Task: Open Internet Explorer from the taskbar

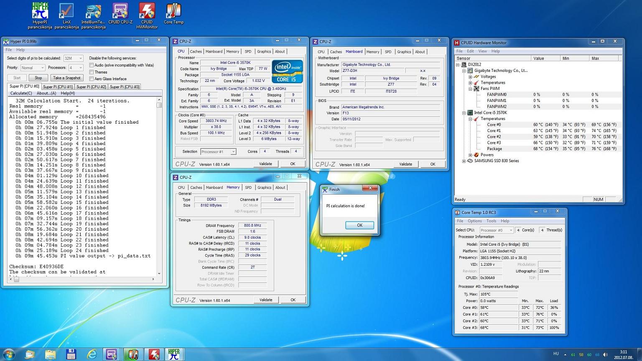Action: pos(92,354)
